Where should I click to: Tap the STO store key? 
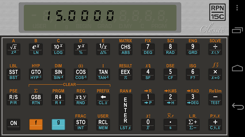click(x=81, y=125)
